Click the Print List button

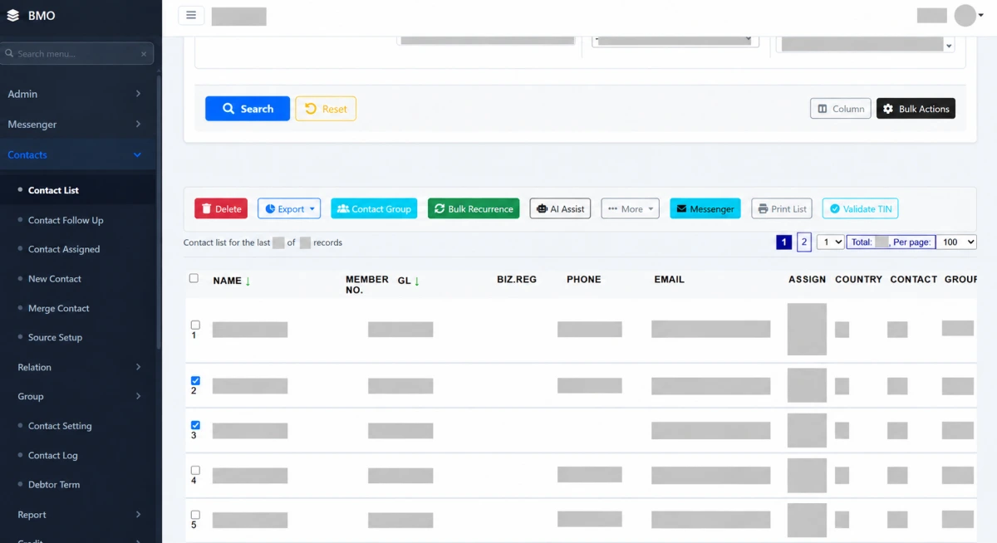pos(782,208)
